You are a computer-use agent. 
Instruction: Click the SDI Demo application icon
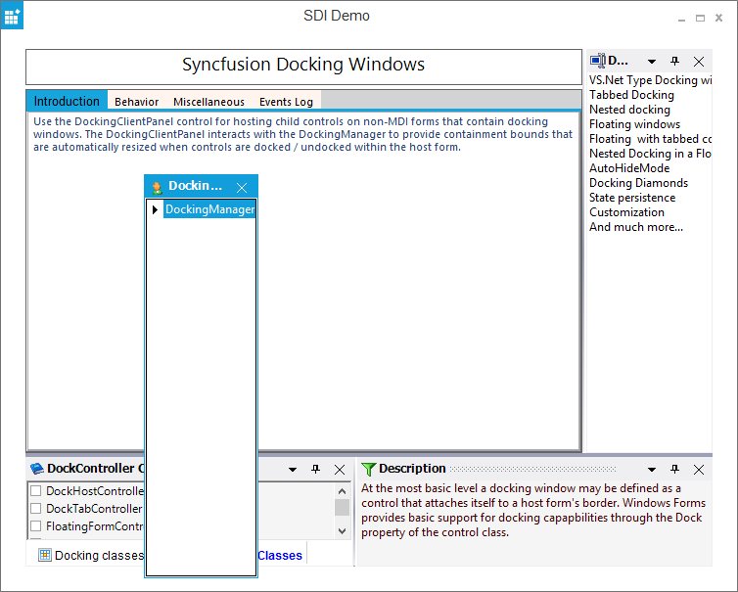13,15
